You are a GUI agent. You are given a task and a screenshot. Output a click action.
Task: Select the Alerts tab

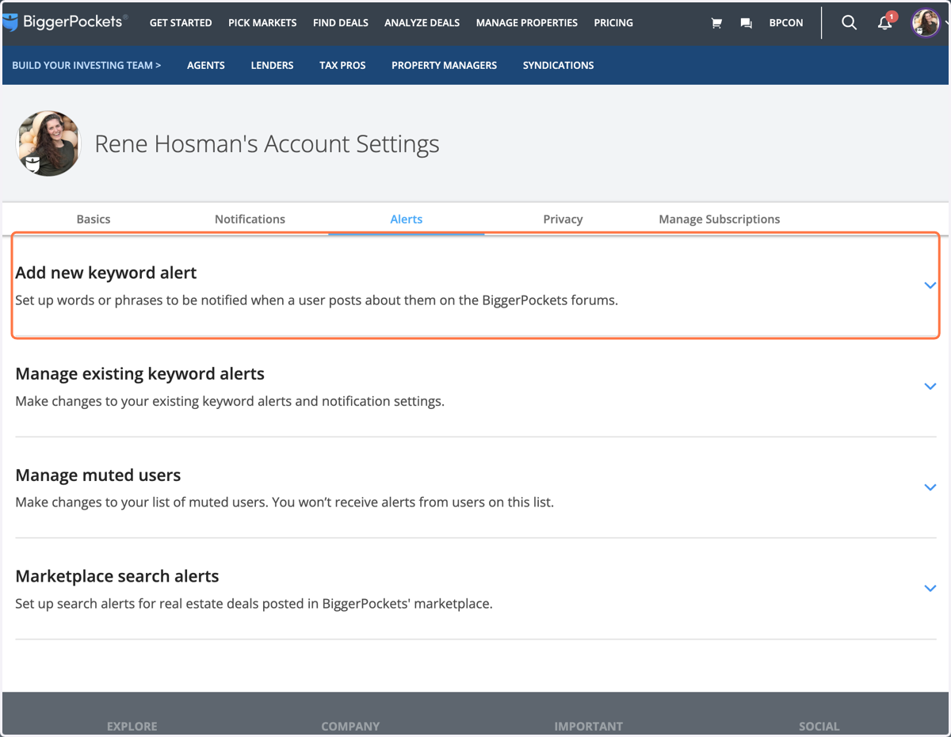[x=407, y=219]
